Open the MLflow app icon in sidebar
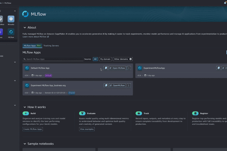The width and height of the screenshot is (227, 151). coord(11,32)
